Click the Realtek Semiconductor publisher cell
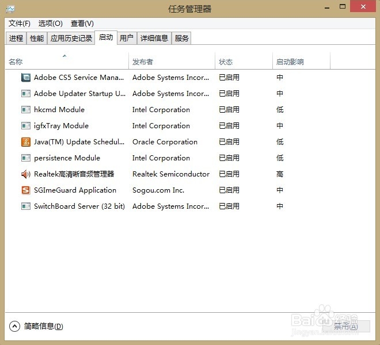 tap(171, 174)
